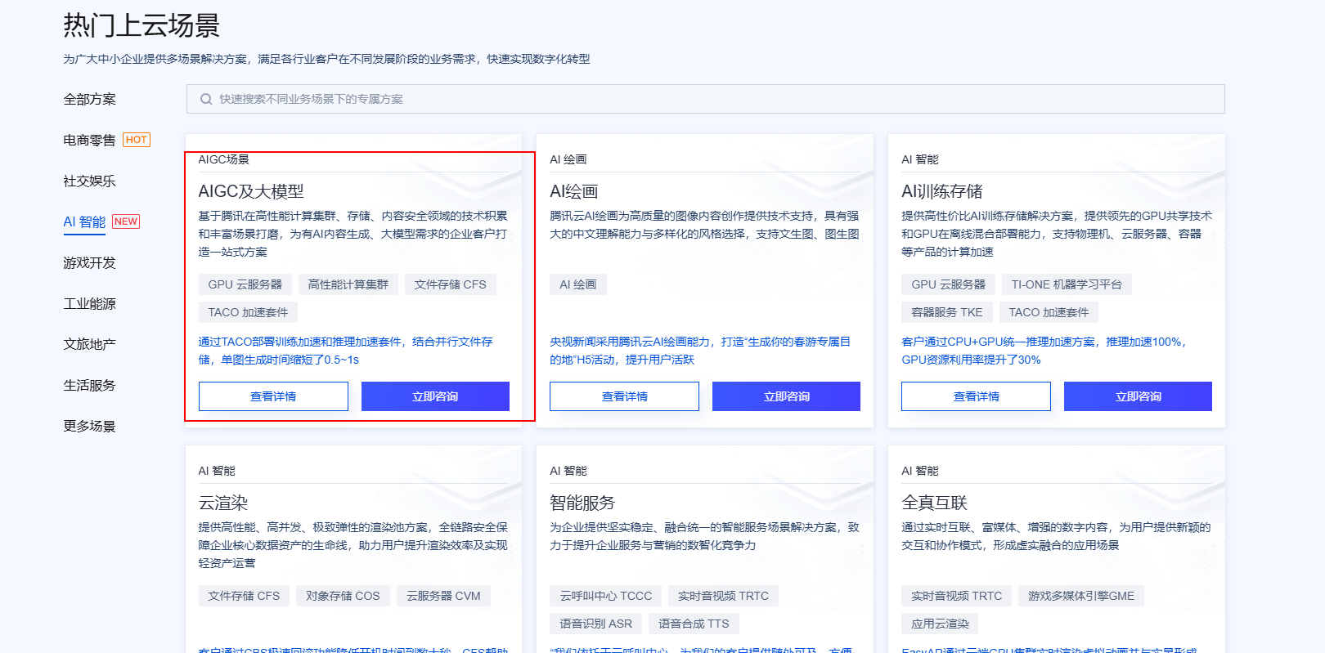Viewport: 1325px width, 653px height.
Task: Open the 智能服务 card title
Action: tap(582, 503)
